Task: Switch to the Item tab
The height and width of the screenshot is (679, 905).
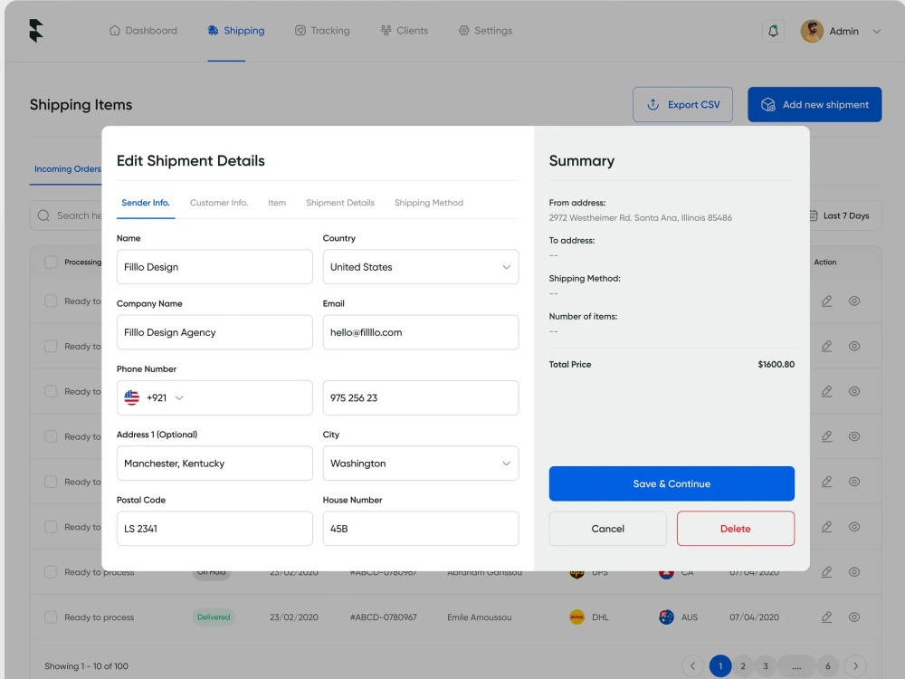Action: click(x=276, y=203)
